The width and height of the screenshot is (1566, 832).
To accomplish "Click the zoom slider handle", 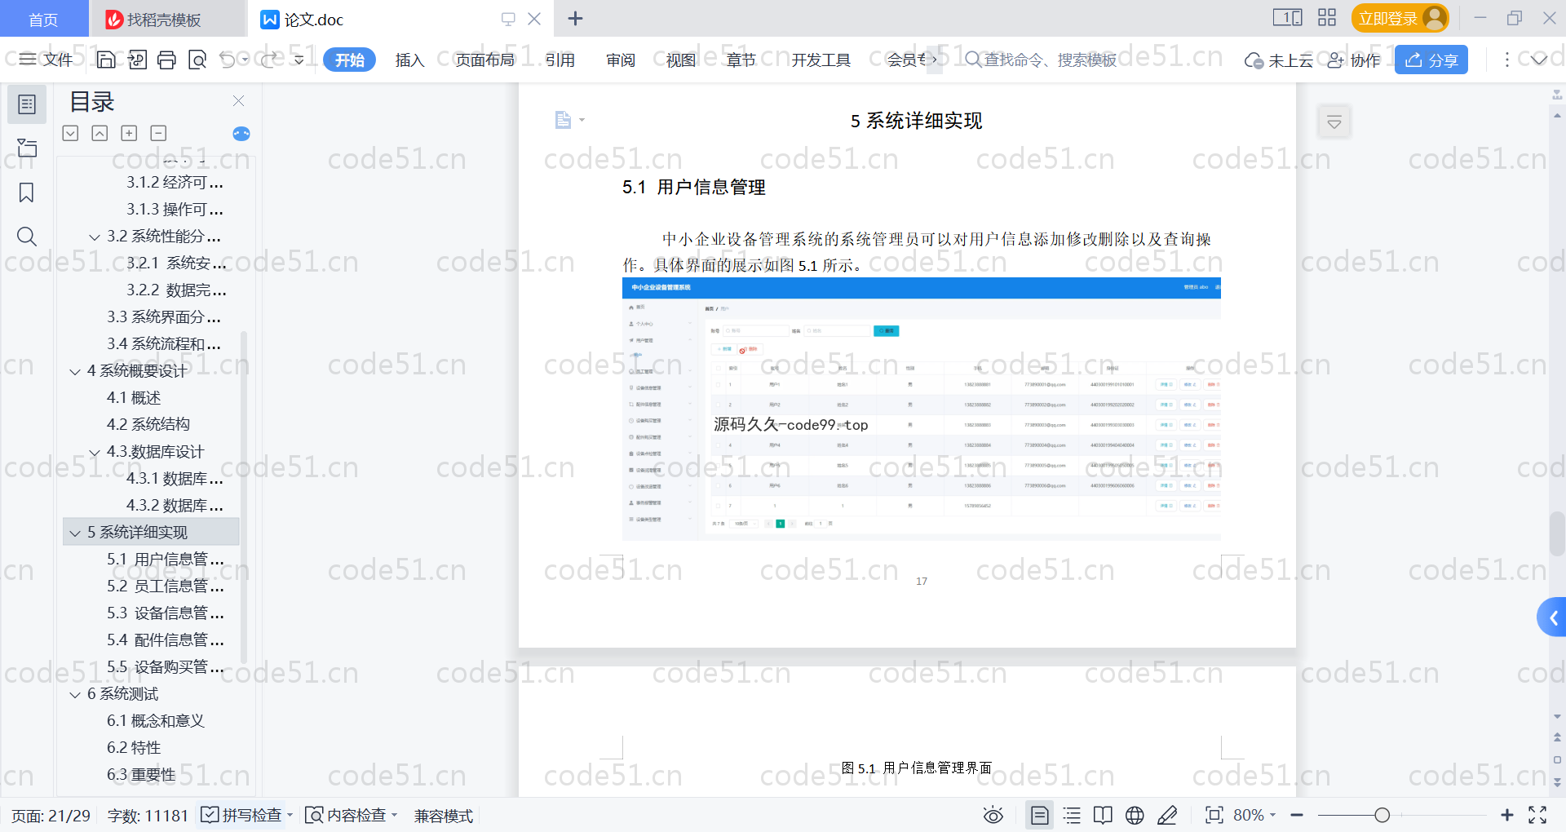I will (x=1382, y=815).
